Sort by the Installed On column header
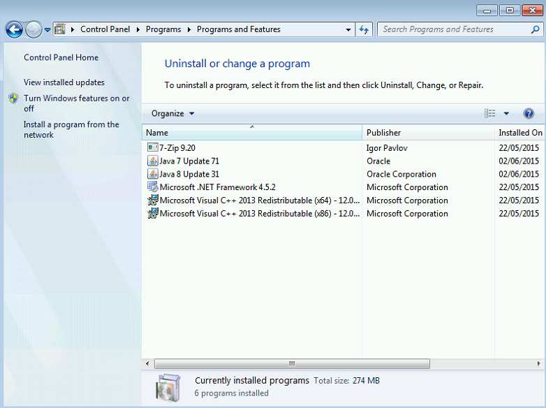Screen dimensions: 546x408 coord(520,133)
